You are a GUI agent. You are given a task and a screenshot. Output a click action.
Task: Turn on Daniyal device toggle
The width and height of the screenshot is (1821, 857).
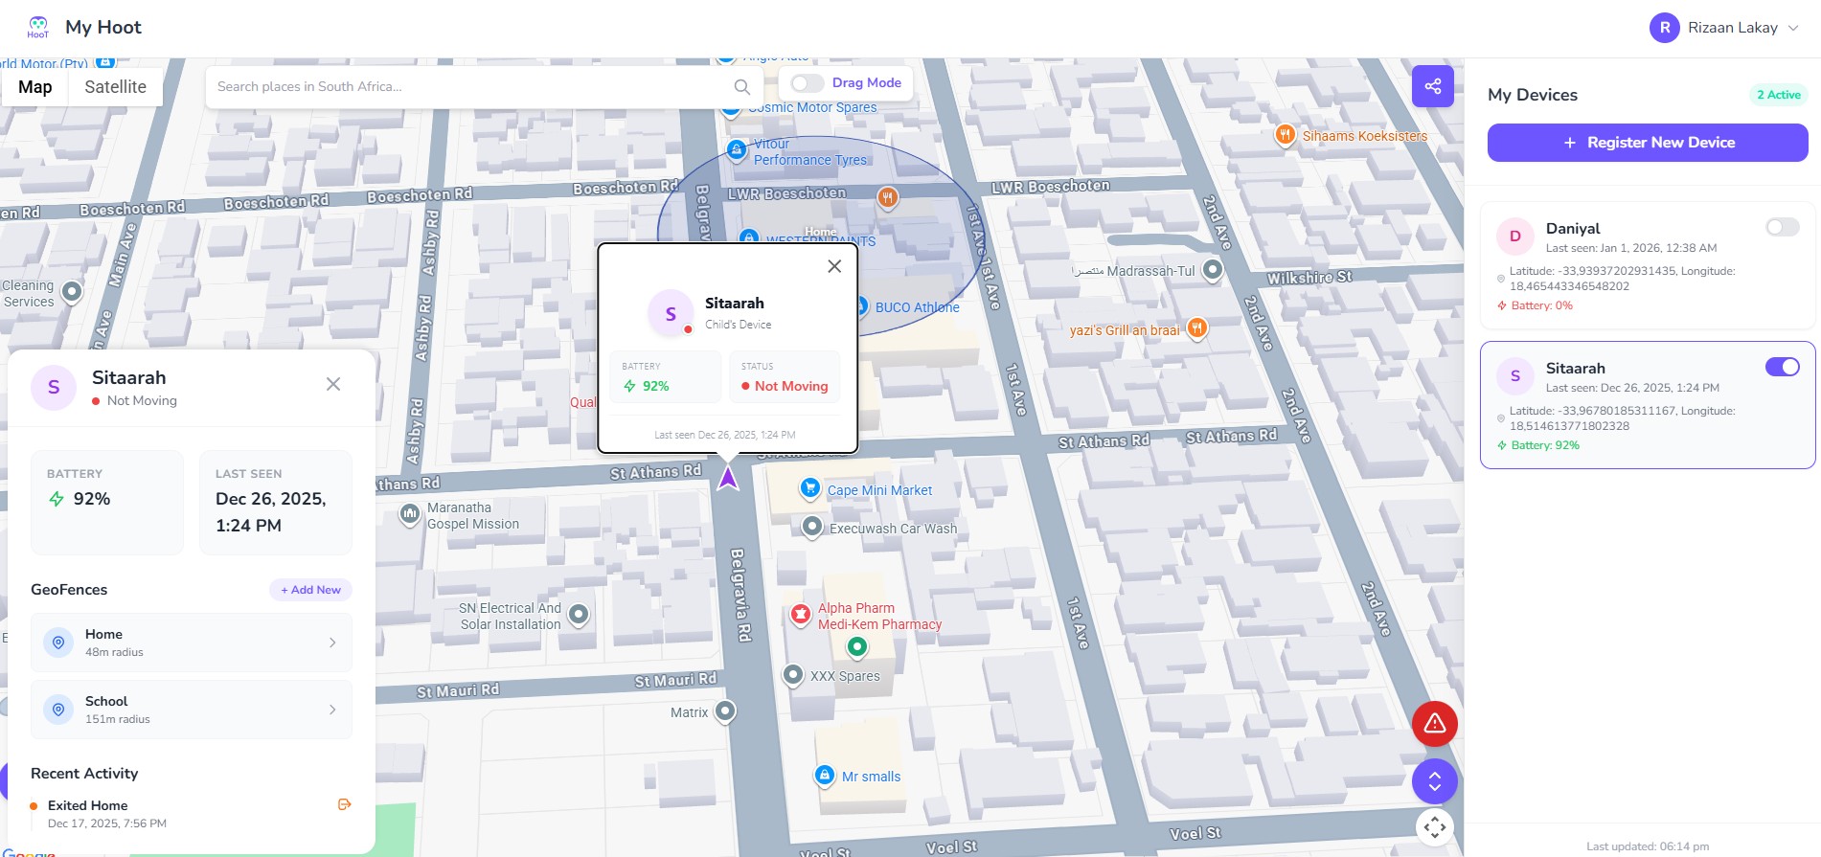click(x=1782, y=227)
